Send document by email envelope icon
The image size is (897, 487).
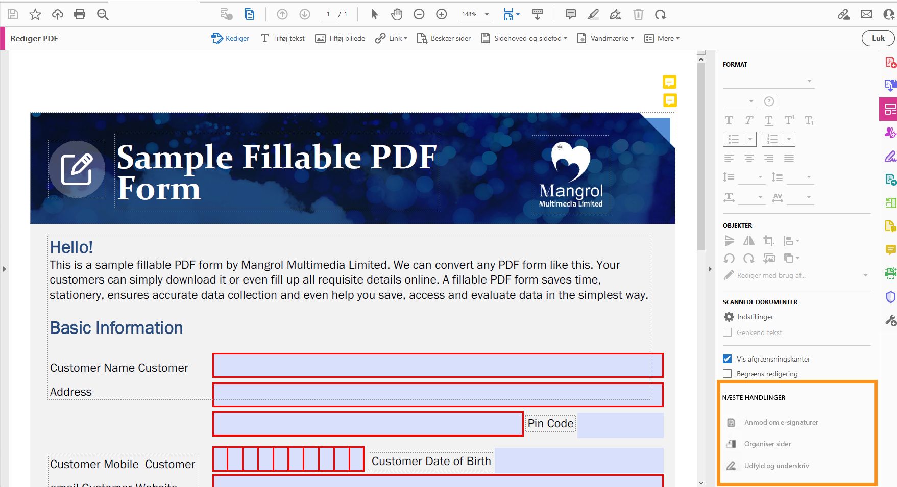pos(866,14)
